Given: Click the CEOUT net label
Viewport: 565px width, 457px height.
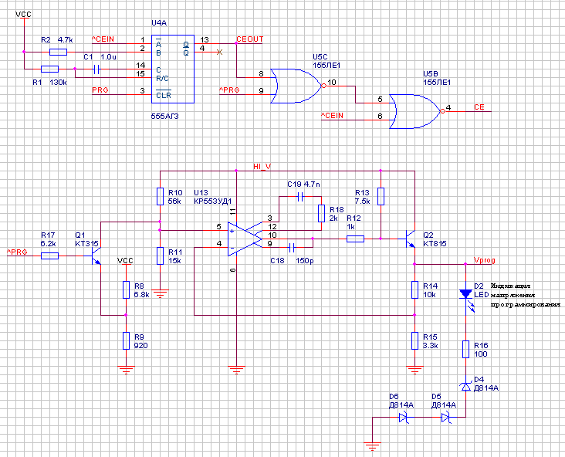Looking at the screenshot, I should coord(249,39).
